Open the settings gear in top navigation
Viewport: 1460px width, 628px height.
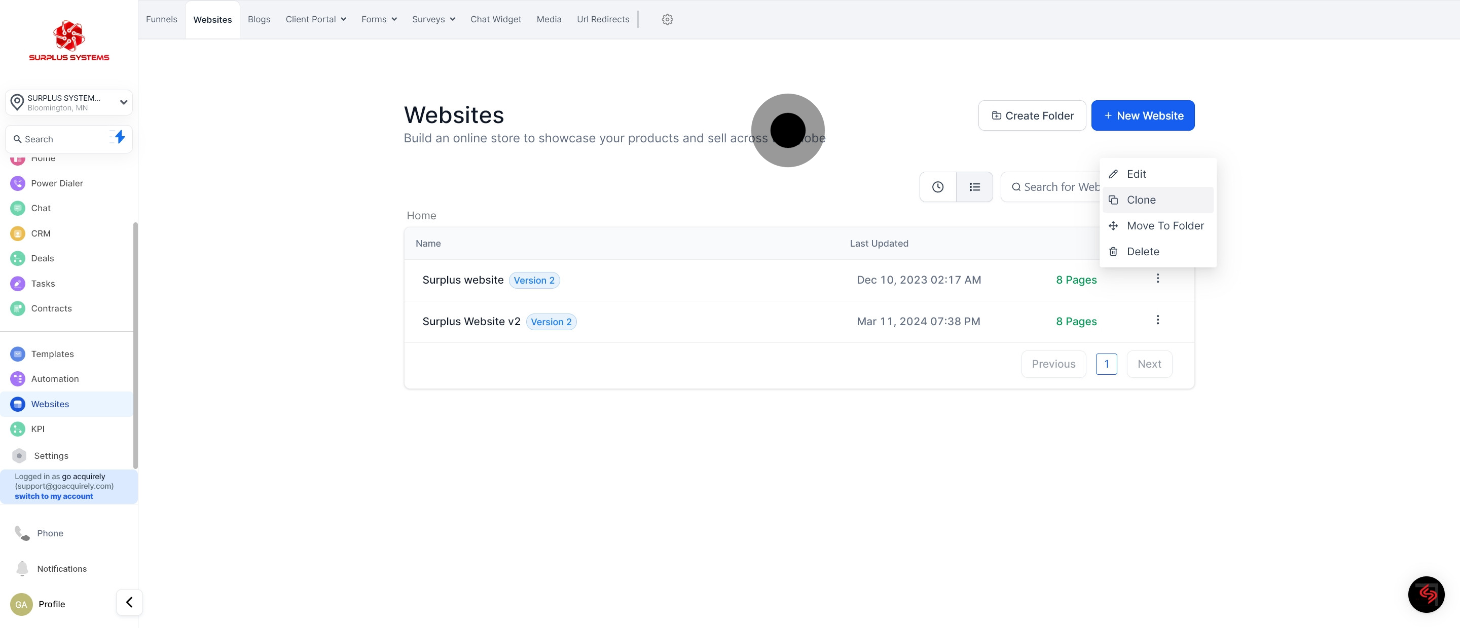(x=667, y=19)
